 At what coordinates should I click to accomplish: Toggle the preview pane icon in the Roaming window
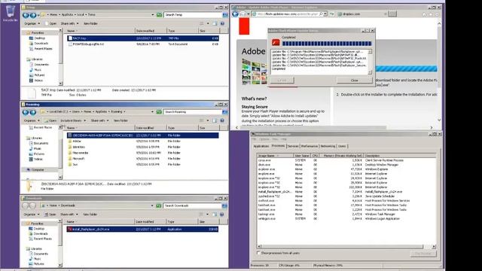(215, 120)
